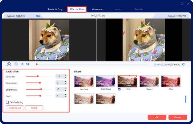Jump to previous frame
This screenshot has width=193, height=124.
coord(22,64)
